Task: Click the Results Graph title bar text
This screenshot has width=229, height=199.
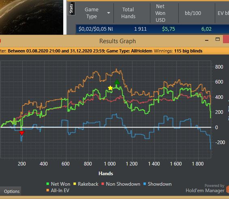Action: pyautogui.click(x=118, y=41)
